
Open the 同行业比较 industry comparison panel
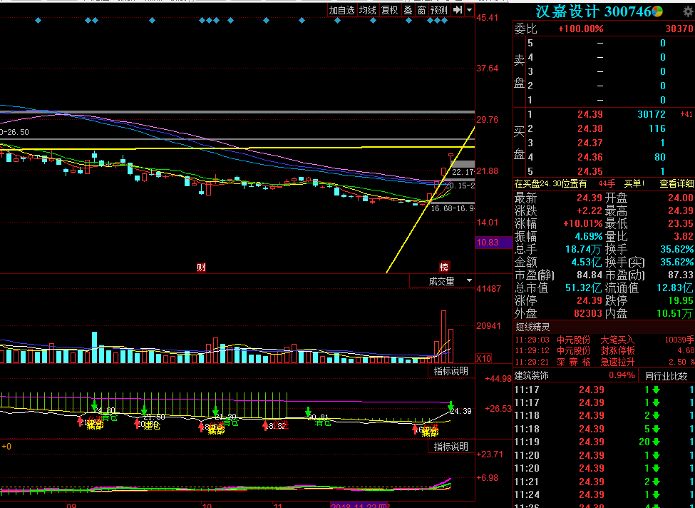666,375
